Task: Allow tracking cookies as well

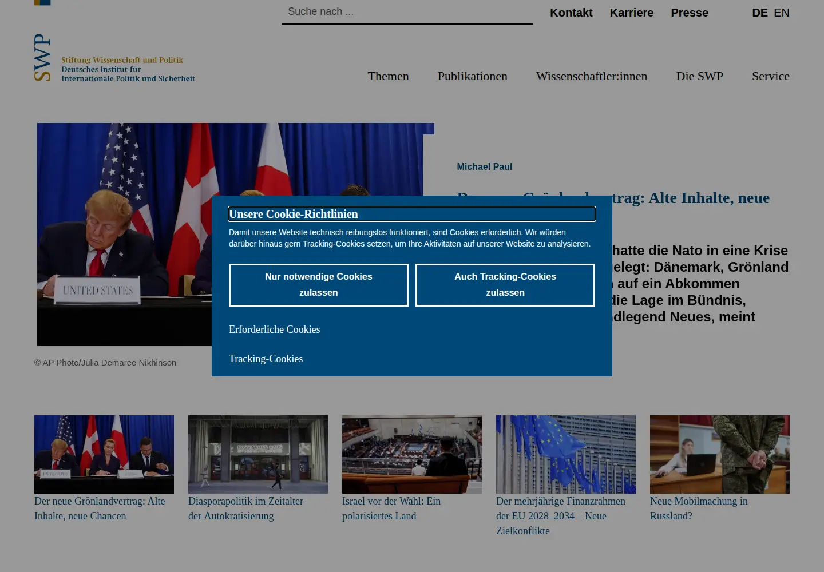Action: pyautogui.click(x=505, y=285)
